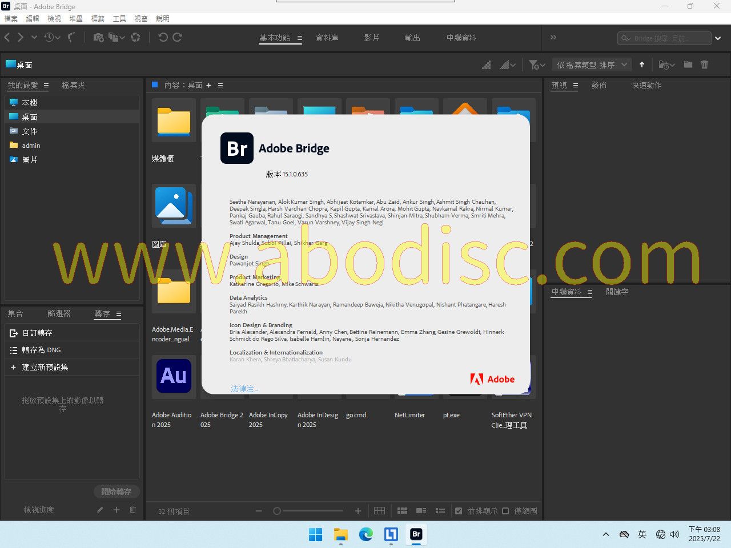The image size is (731, 548).
Task: Open the 基本功能 workspace options menu
Action: pyautogui.click(x=299, y=38)
